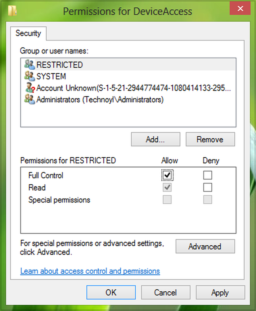Uncheck Allow for Full Control
The height and width of the screenshot is (311, 256).
click(168, 175)
